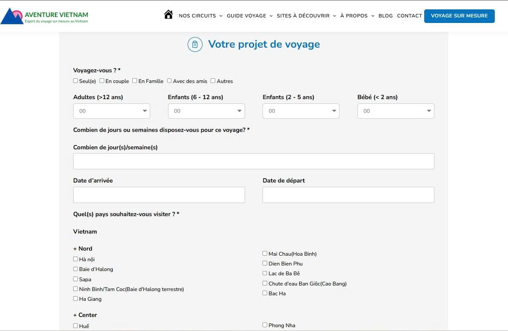Screen dimensions: 508x331
Task: Check the Bac Ha option
Action: [265, 293]
